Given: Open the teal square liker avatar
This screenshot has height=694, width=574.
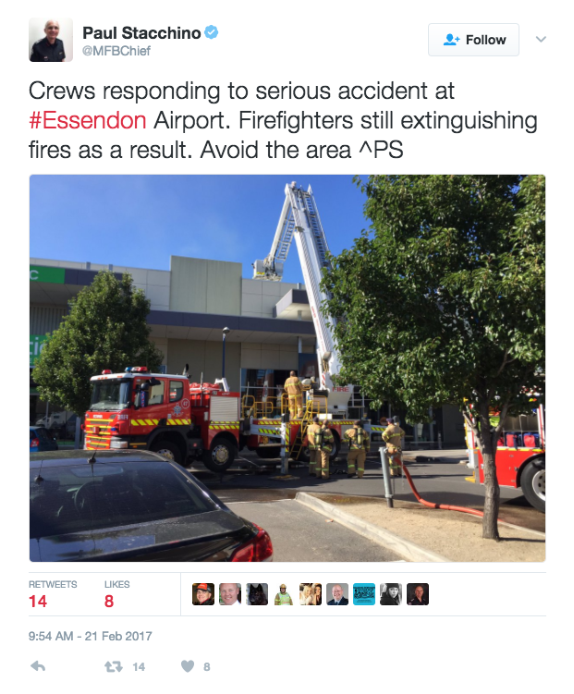Looking at the screenshot, I should click(x=364, y=594).
